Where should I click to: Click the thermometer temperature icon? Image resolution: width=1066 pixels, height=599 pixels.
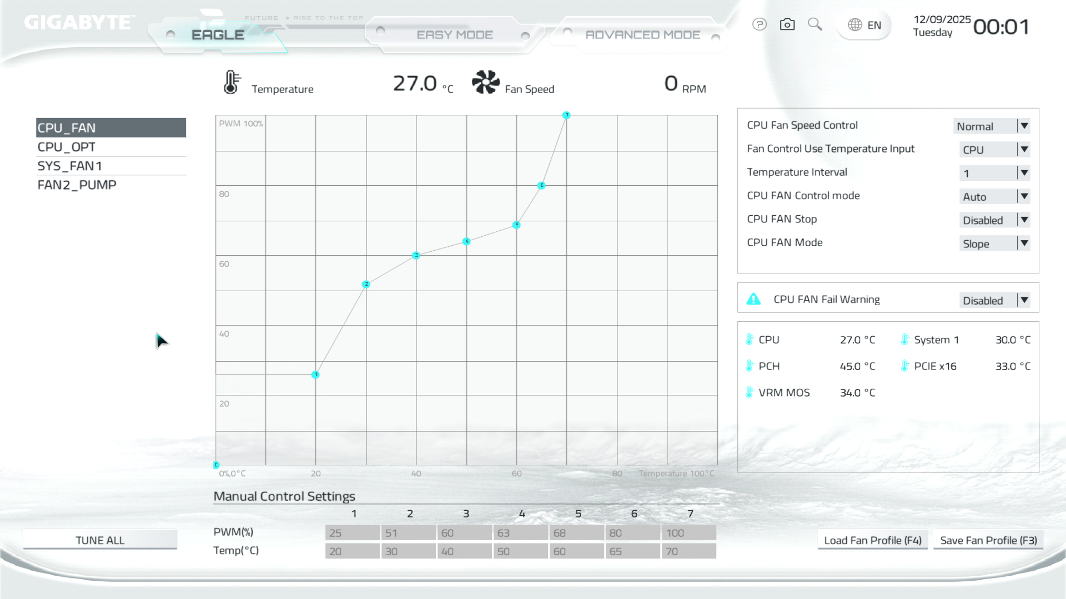coord(232,83)
